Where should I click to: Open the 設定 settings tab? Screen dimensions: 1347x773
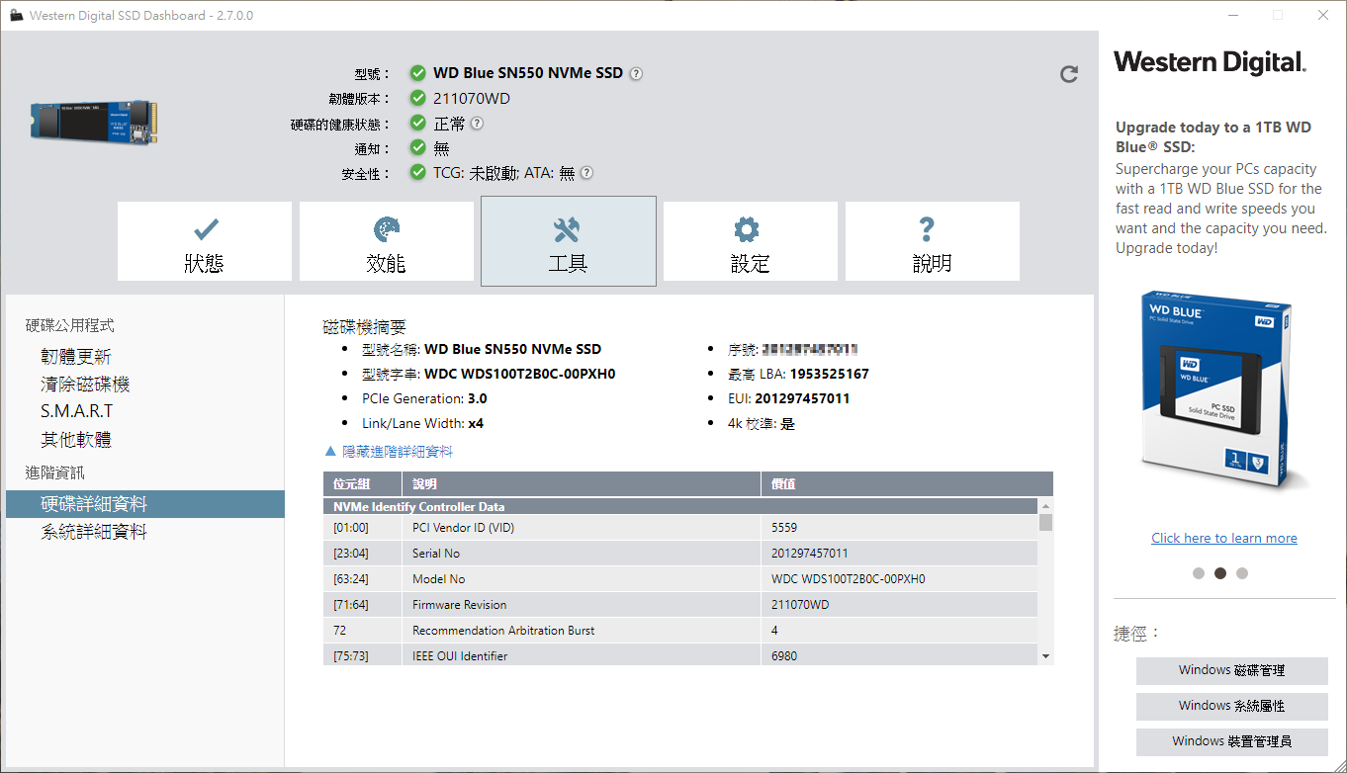pos(750,242)
